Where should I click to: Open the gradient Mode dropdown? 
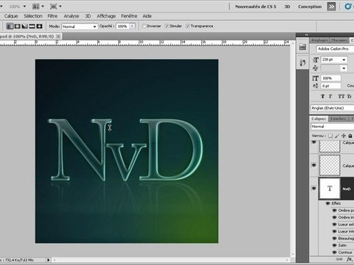click(80, 26)
